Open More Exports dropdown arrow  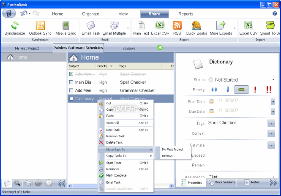235,28
